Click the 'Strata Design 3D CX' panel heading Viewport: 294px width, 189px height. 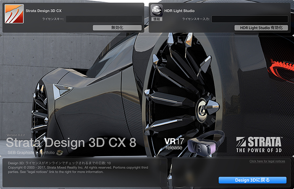tap(44, 11)
